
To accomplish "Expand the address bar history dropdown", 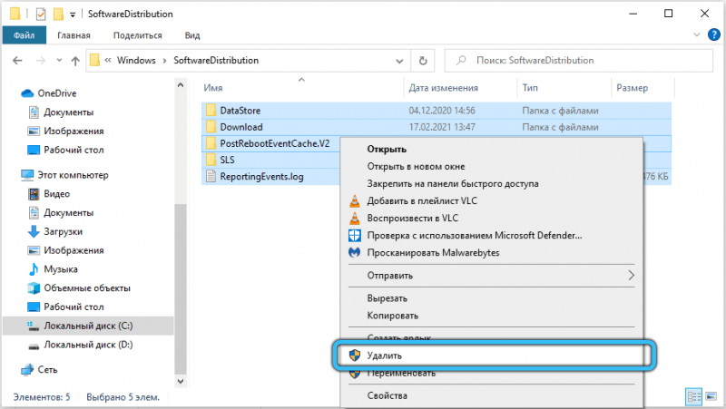I will (x=399, y=61).
